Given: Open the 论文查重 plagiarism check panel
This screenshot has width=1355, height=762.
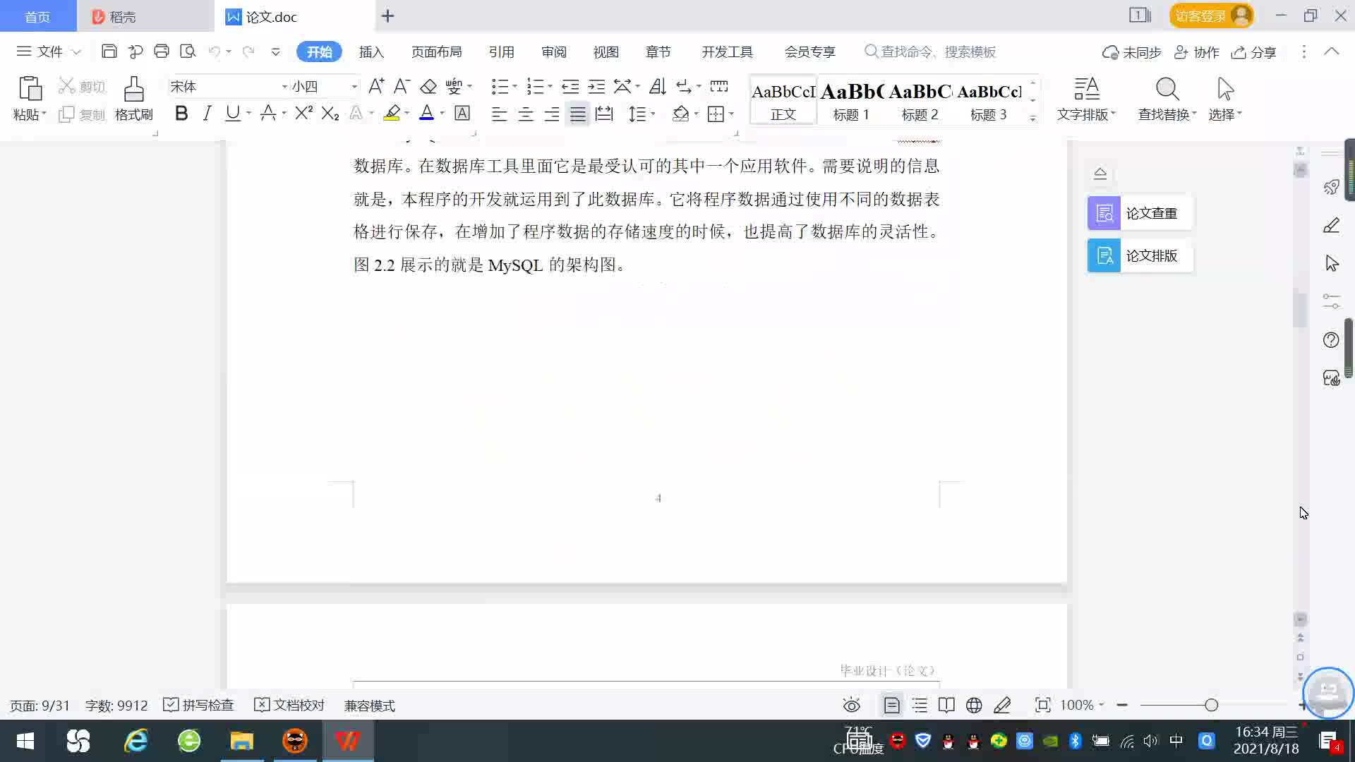Looking at the screenshot, I should (1139, 213).
